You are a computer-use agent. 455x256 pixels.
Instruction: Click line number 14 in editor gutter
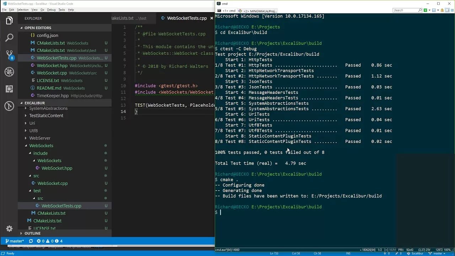[x=123, y=111]
